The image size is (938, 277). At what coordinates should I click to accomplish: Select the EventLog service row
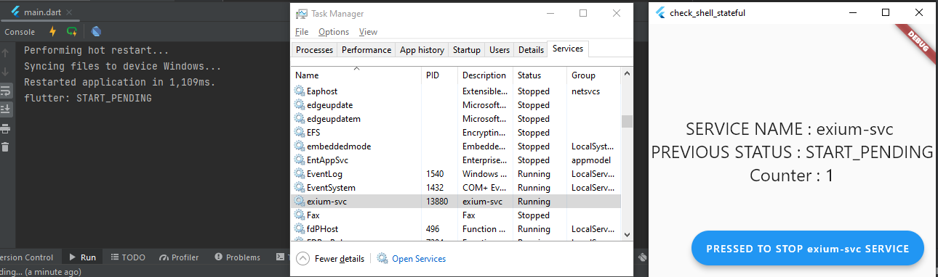coord(457,174)
